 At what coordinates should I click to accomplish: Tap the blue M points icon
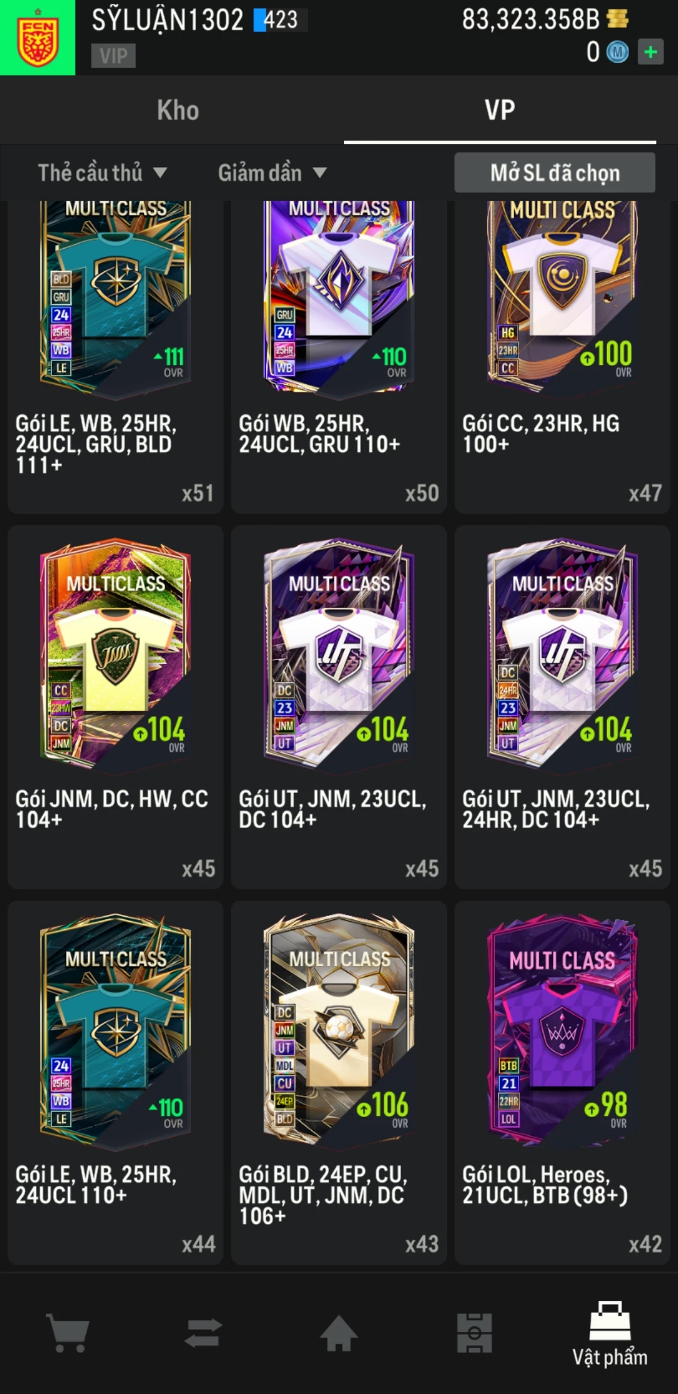[x=617, y=52]
